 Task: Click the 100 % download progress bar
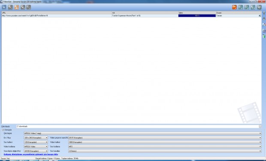(197, 15)
